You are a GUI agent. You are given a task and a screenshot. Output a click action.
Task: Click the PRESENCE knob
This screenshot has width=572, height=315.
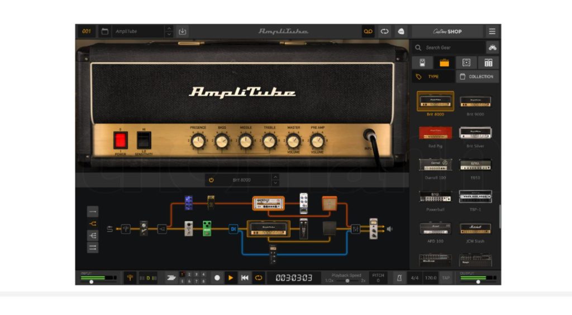coord(198,141)
